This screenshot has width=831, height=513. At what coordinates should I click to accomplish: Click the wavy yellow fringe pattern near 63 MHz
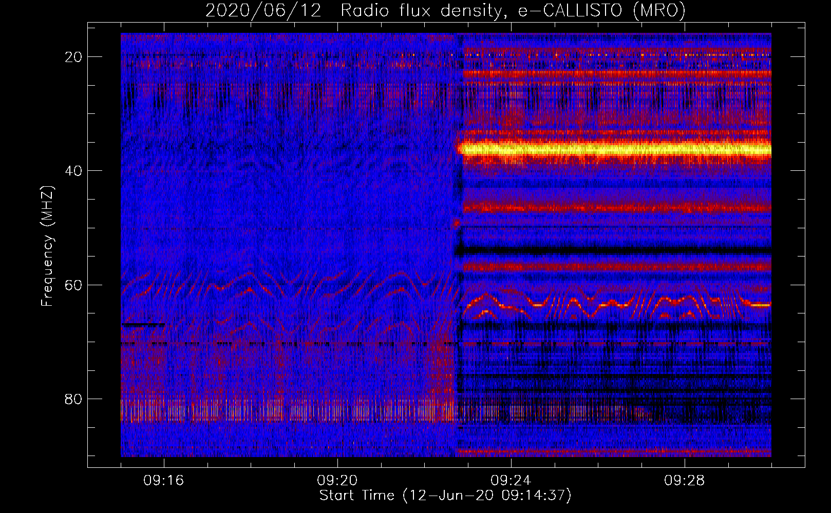pos(616,306)
